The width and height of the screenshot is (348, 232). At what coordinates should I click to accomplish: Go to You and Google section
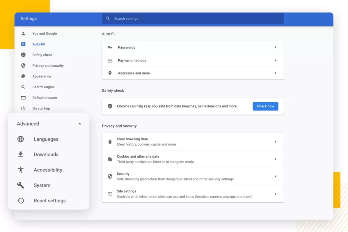44,34
